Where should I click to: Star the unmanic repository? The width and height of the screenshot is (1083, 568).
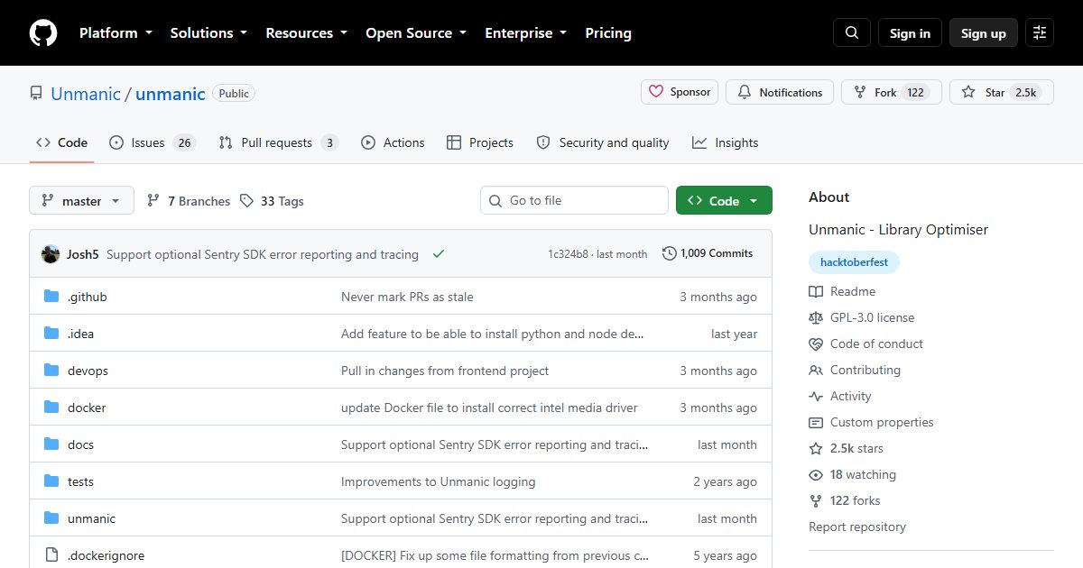point(1002,92)
